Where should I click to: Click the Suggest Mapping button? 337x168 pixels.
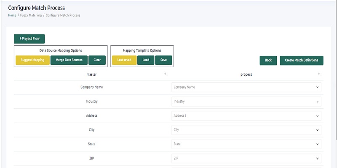[x=32, y=60]
